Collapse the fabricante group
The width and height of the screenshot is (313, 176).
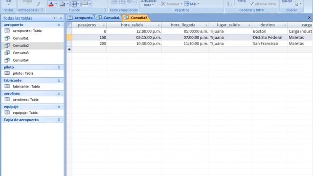click(59, 80)
